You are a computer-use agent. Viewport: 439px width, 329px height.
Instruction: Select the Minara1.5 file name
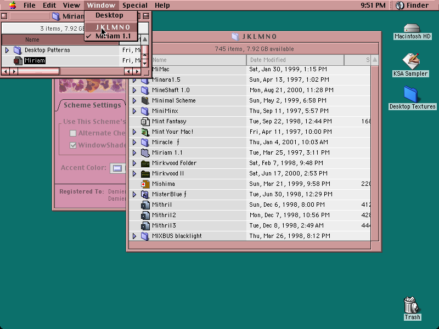point(166,80)
